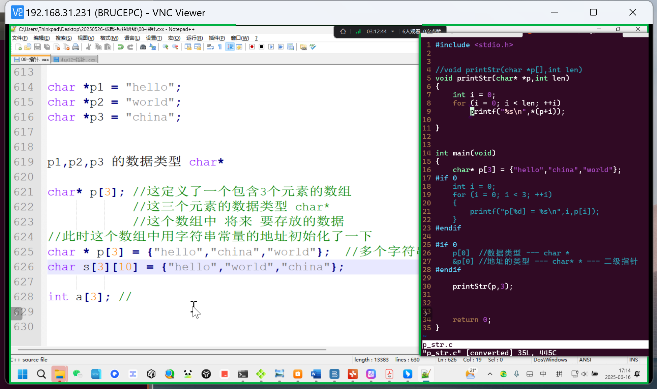Click the Copy icon in toolbar
Viewport: 657px width, 389px height.
click(x=98, y=47)
